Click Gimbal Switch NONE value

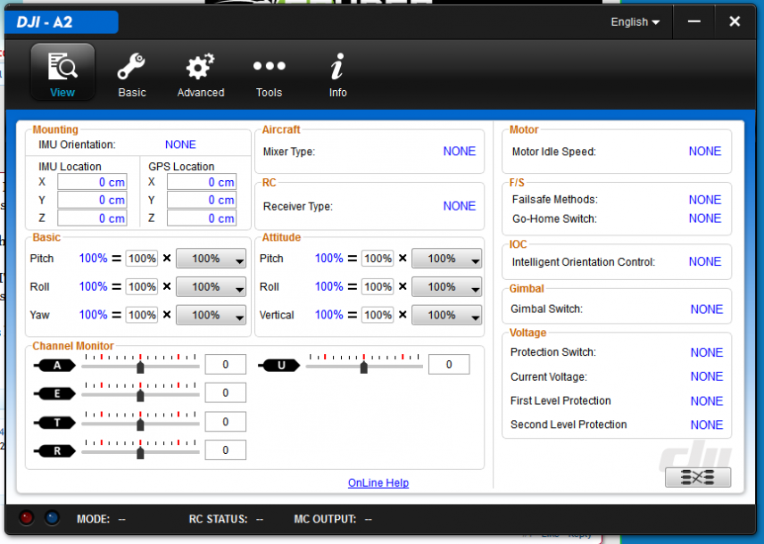[x=707, y=309]
